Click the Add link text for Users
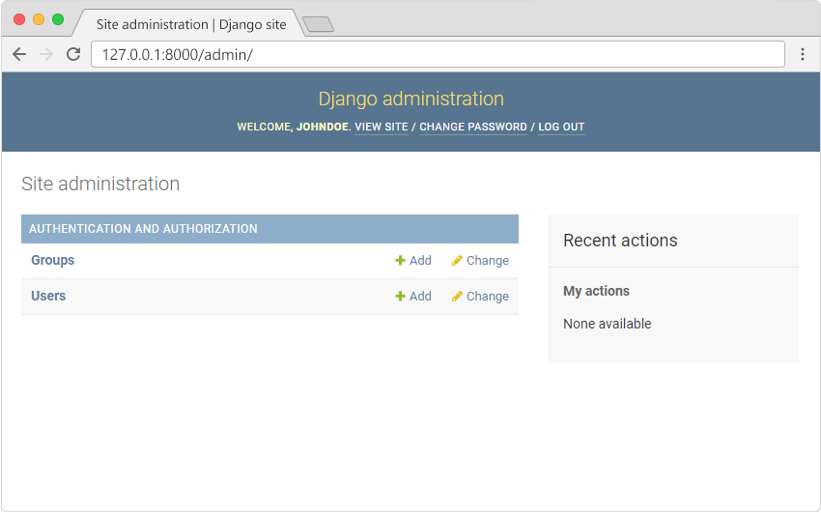The width and height of the screenshot is (821, 513). 420,297
